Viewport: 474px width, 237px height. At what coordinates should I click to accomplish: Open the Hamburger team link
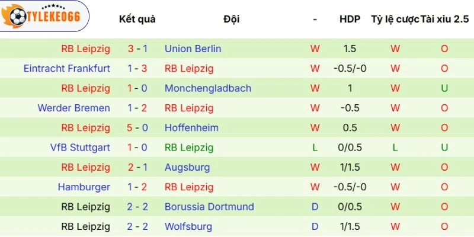84,187
